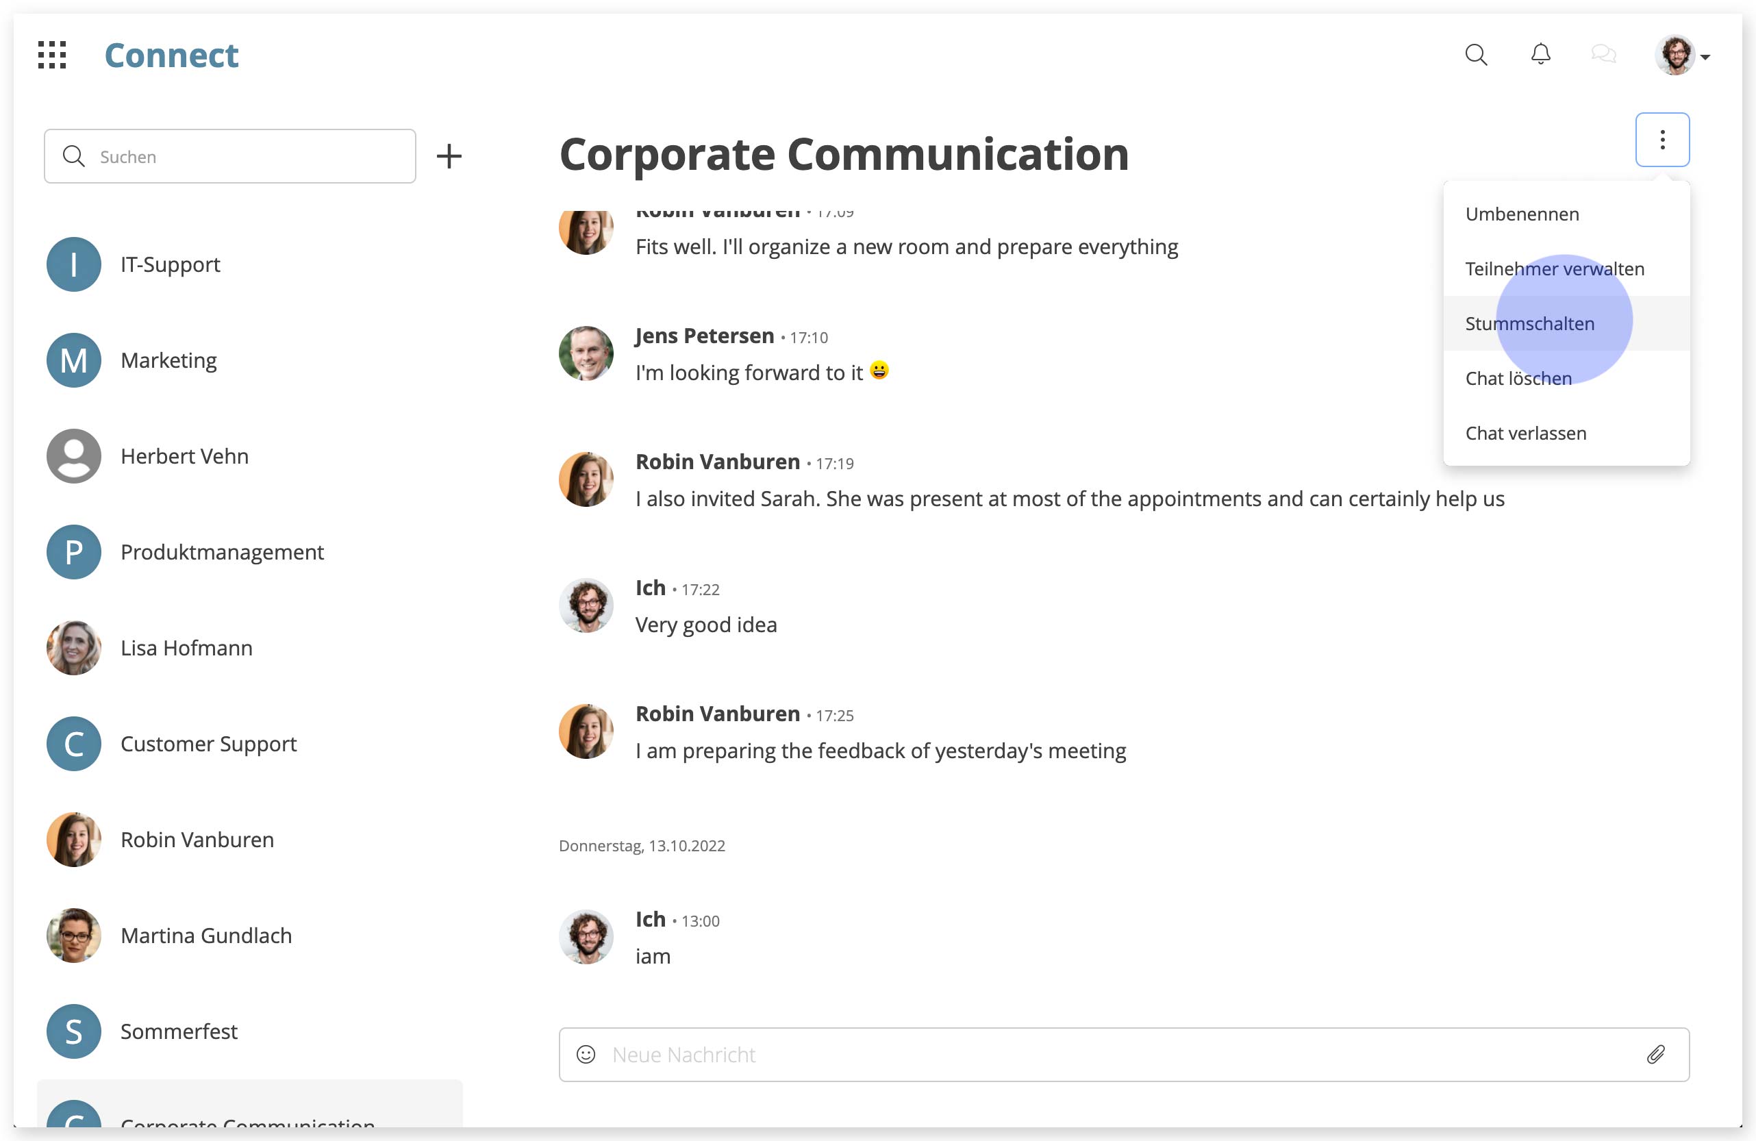Open notifications bell icon
1756x1141 pixels.
(x=1540, y=55)
